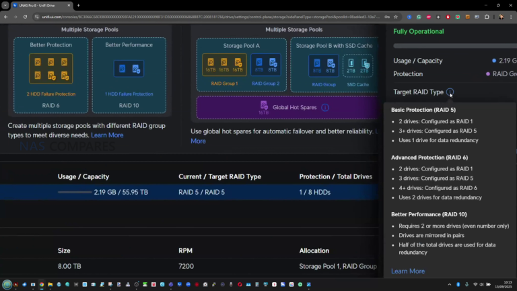Select the storage pool row with RAID 5
This screenshot has height=291, width=517.
coord(202,192)
